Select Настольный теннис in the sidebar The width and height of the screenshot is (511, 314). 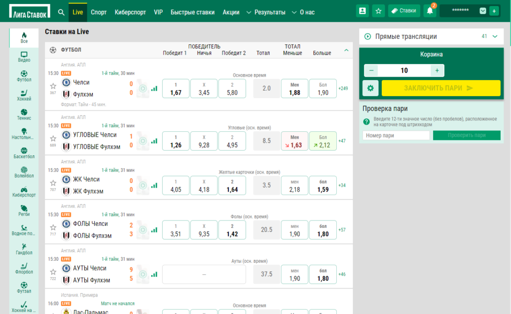24,133
